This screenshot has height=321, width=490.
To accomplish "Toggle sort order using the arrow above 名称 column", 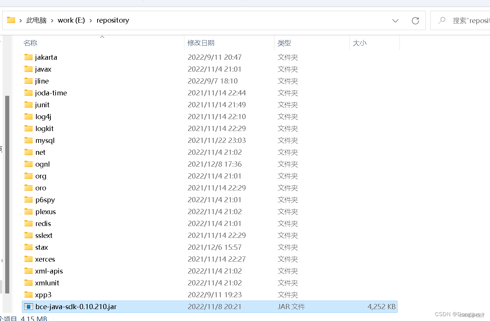I will (102, 37).
